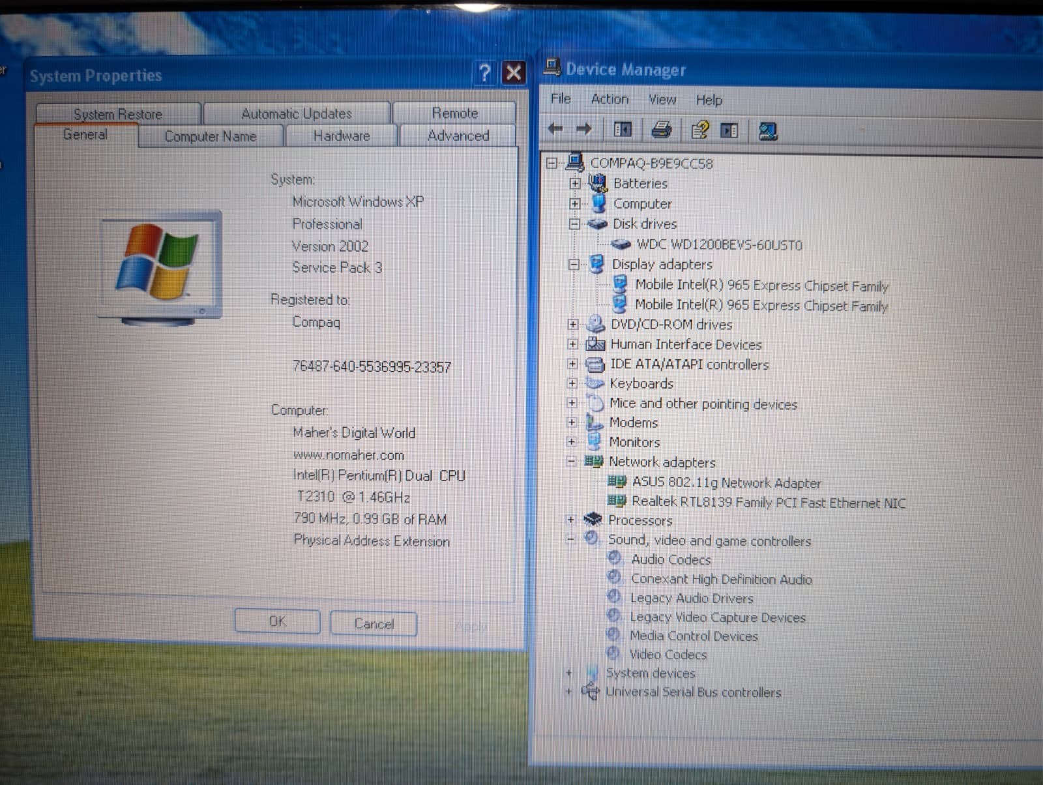Click Universal Serial Bus controllers icon
Viewport: 1043px width, 785px height.
point(590,691)
